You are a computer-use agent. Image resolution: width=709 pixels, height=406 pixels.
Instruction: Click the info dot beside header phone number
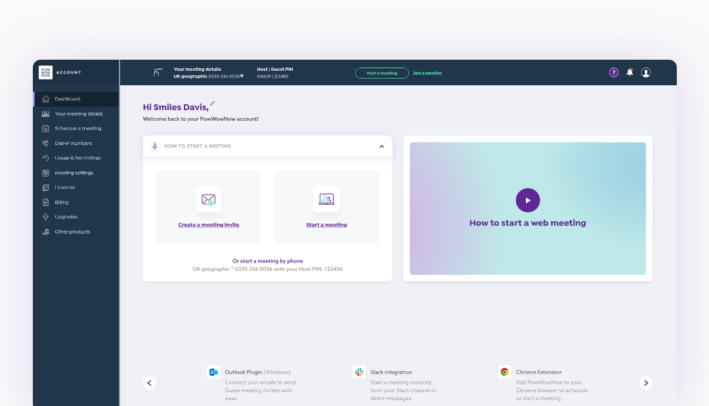tap(242, 76)
